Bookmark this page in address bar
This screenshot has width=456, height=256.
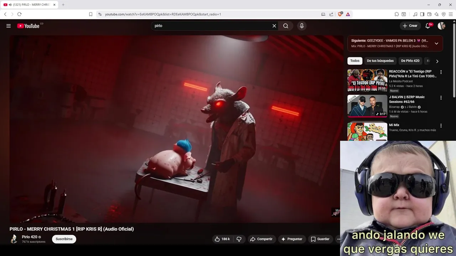tap(90, 14)
